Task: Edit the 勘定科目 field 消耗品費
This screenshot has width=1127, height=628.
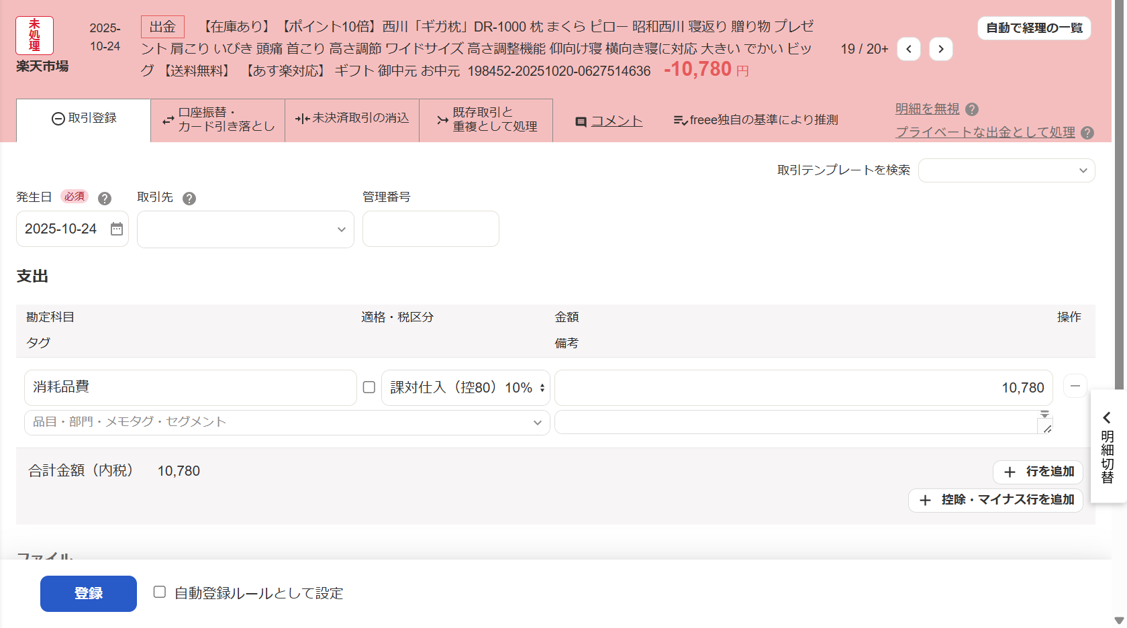Action: (x=191, y=388)
